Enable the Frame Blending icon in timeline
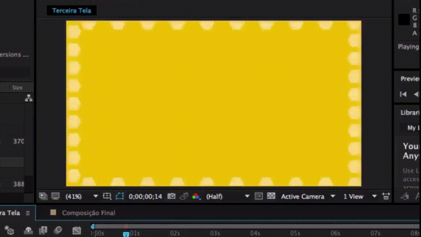The width and height of the screenshot is (421, 237). point(43,231)
